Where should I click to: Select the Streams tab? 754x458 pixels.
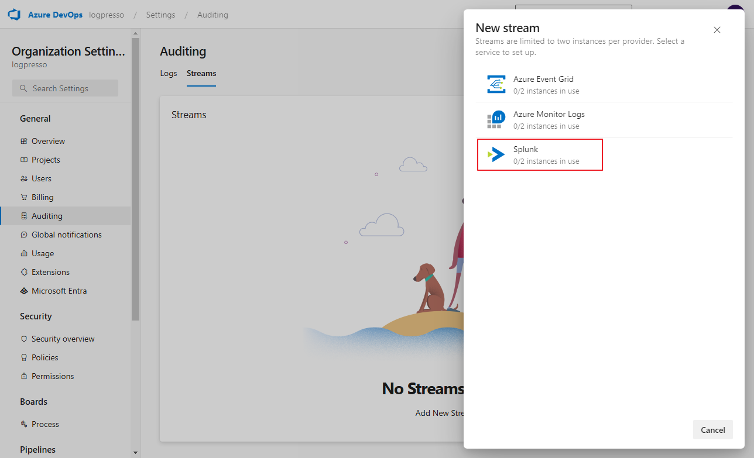201,74
